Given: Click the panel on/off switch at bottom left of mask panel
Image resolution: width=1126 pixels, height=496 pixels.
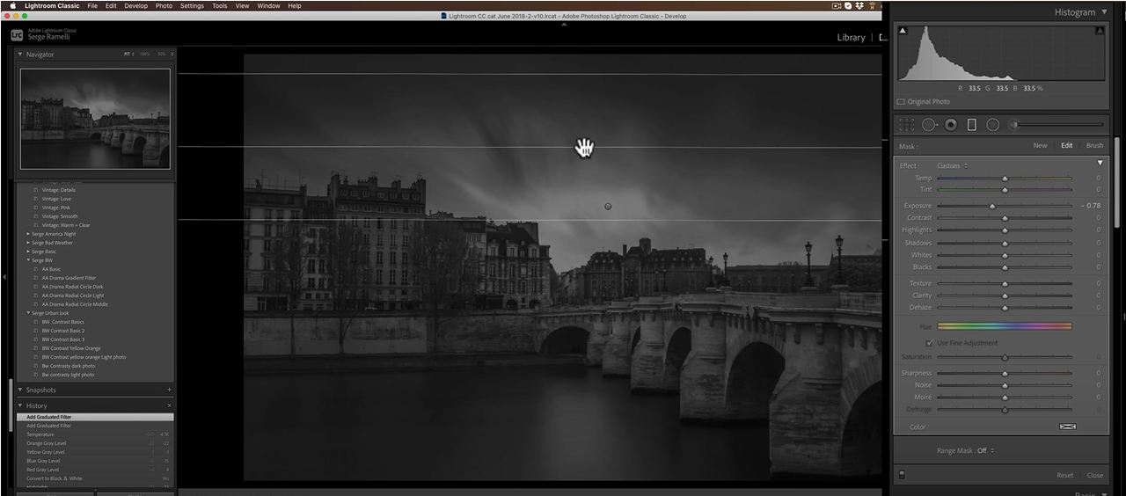Looking at the screenshot, I should tap(902, 475).
